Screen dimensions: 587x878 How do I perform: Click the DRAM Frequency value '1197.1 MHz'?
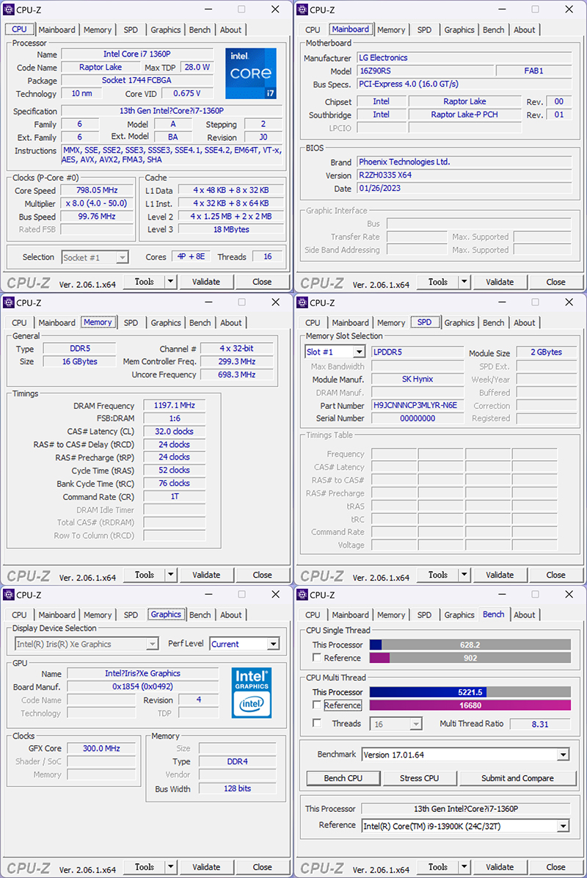(175, 405)
